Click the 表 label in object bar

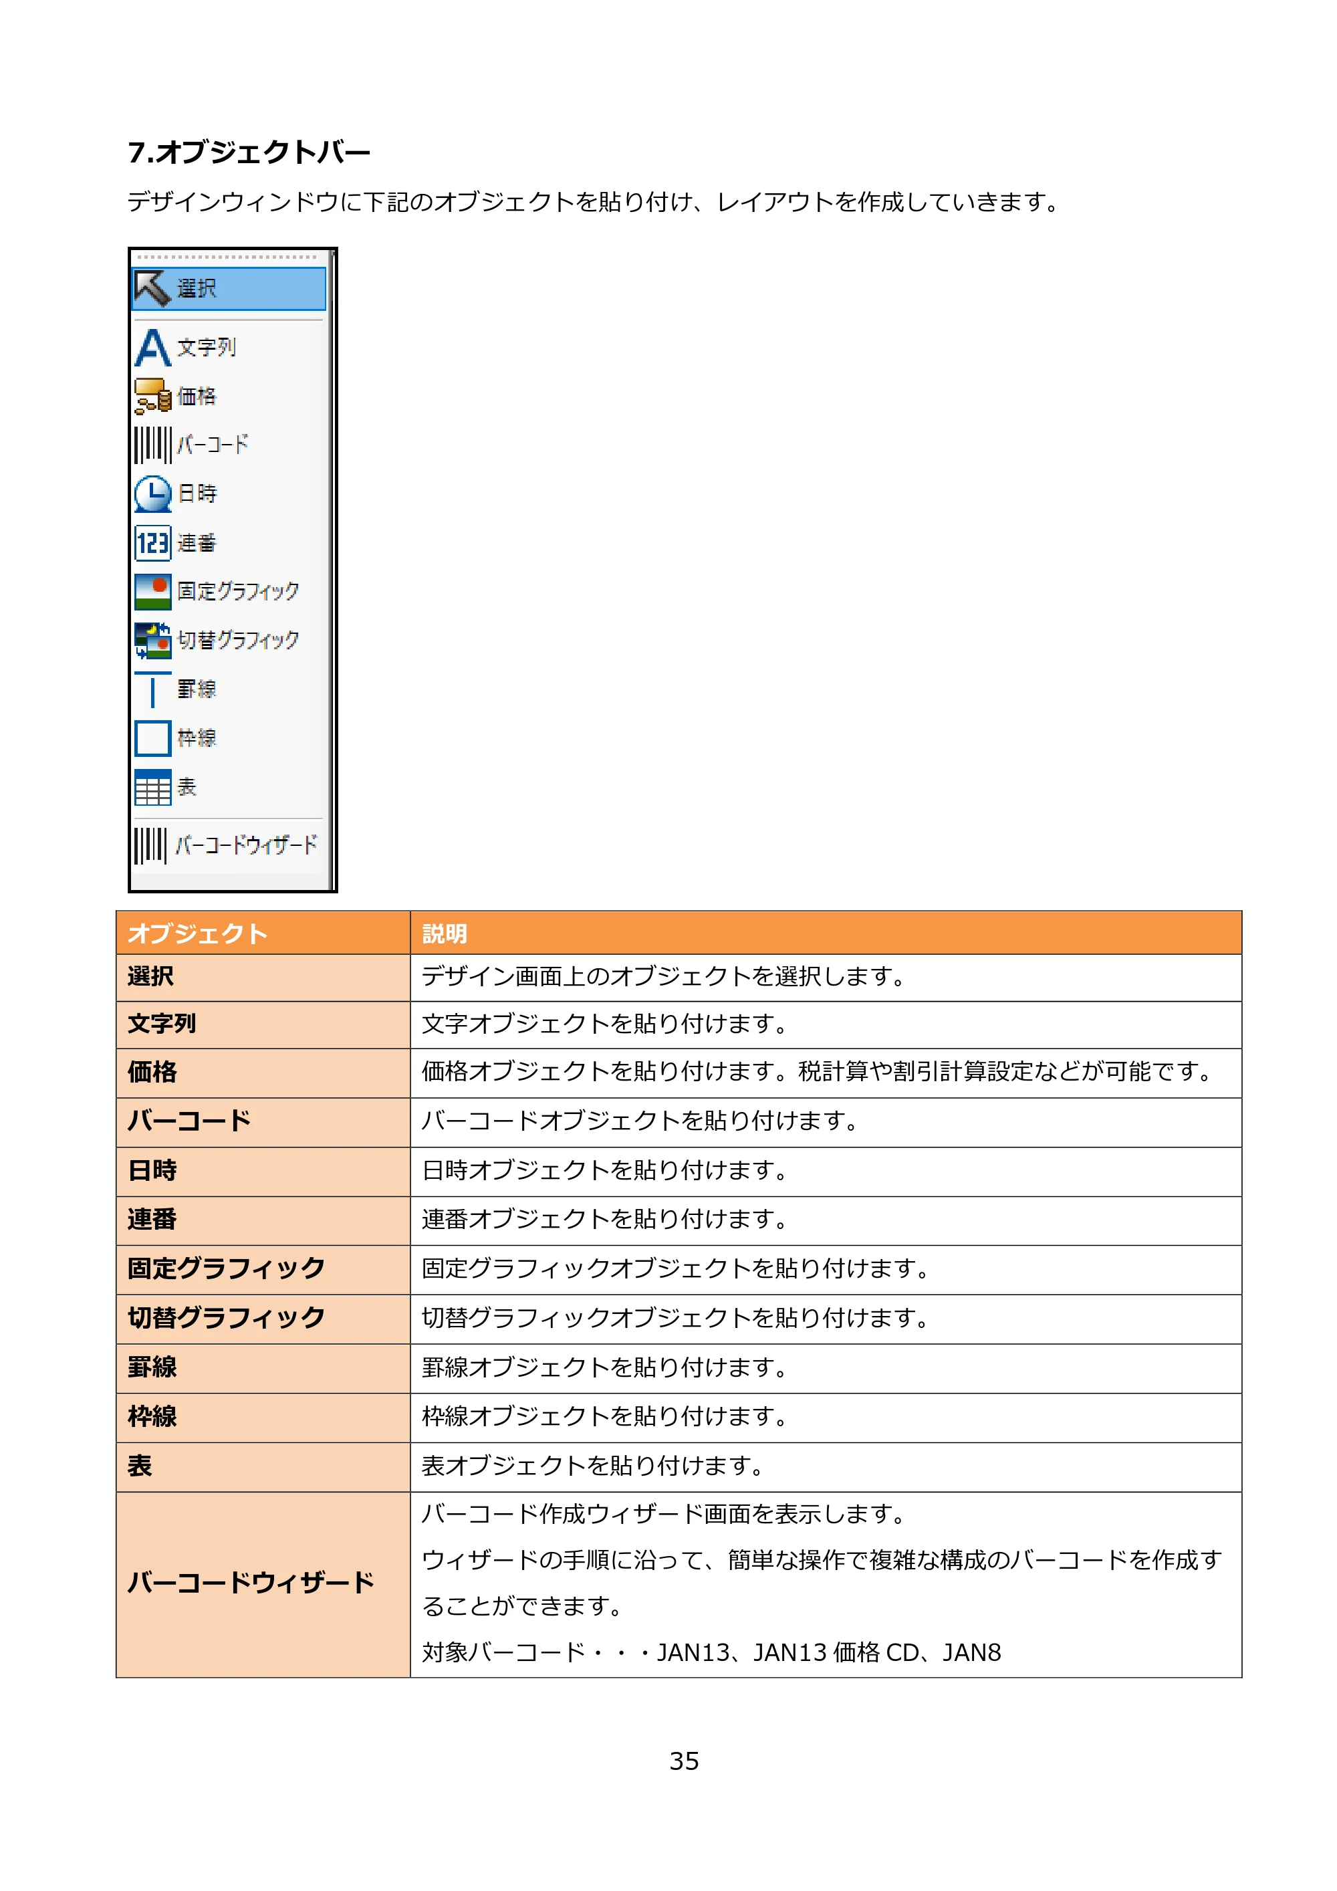(187, 788)
